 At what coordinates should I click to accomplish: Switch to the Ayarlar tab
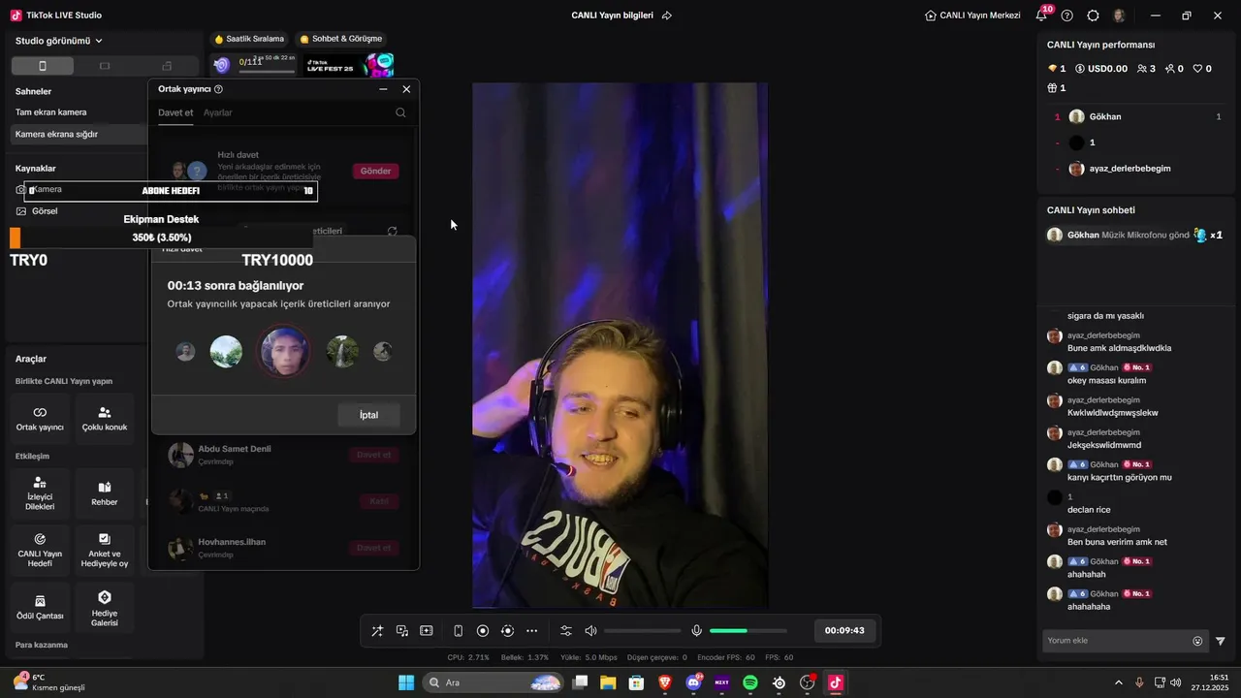(x=217, y=112)
